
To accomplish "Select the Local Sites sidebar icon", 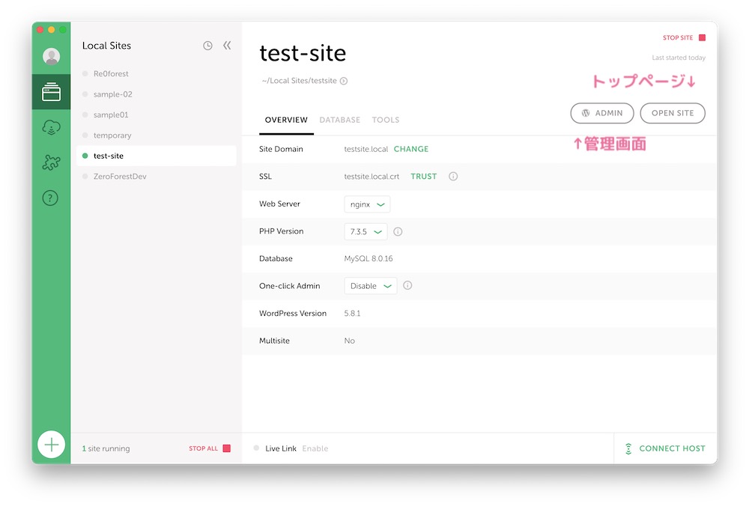I will point(51,91).
